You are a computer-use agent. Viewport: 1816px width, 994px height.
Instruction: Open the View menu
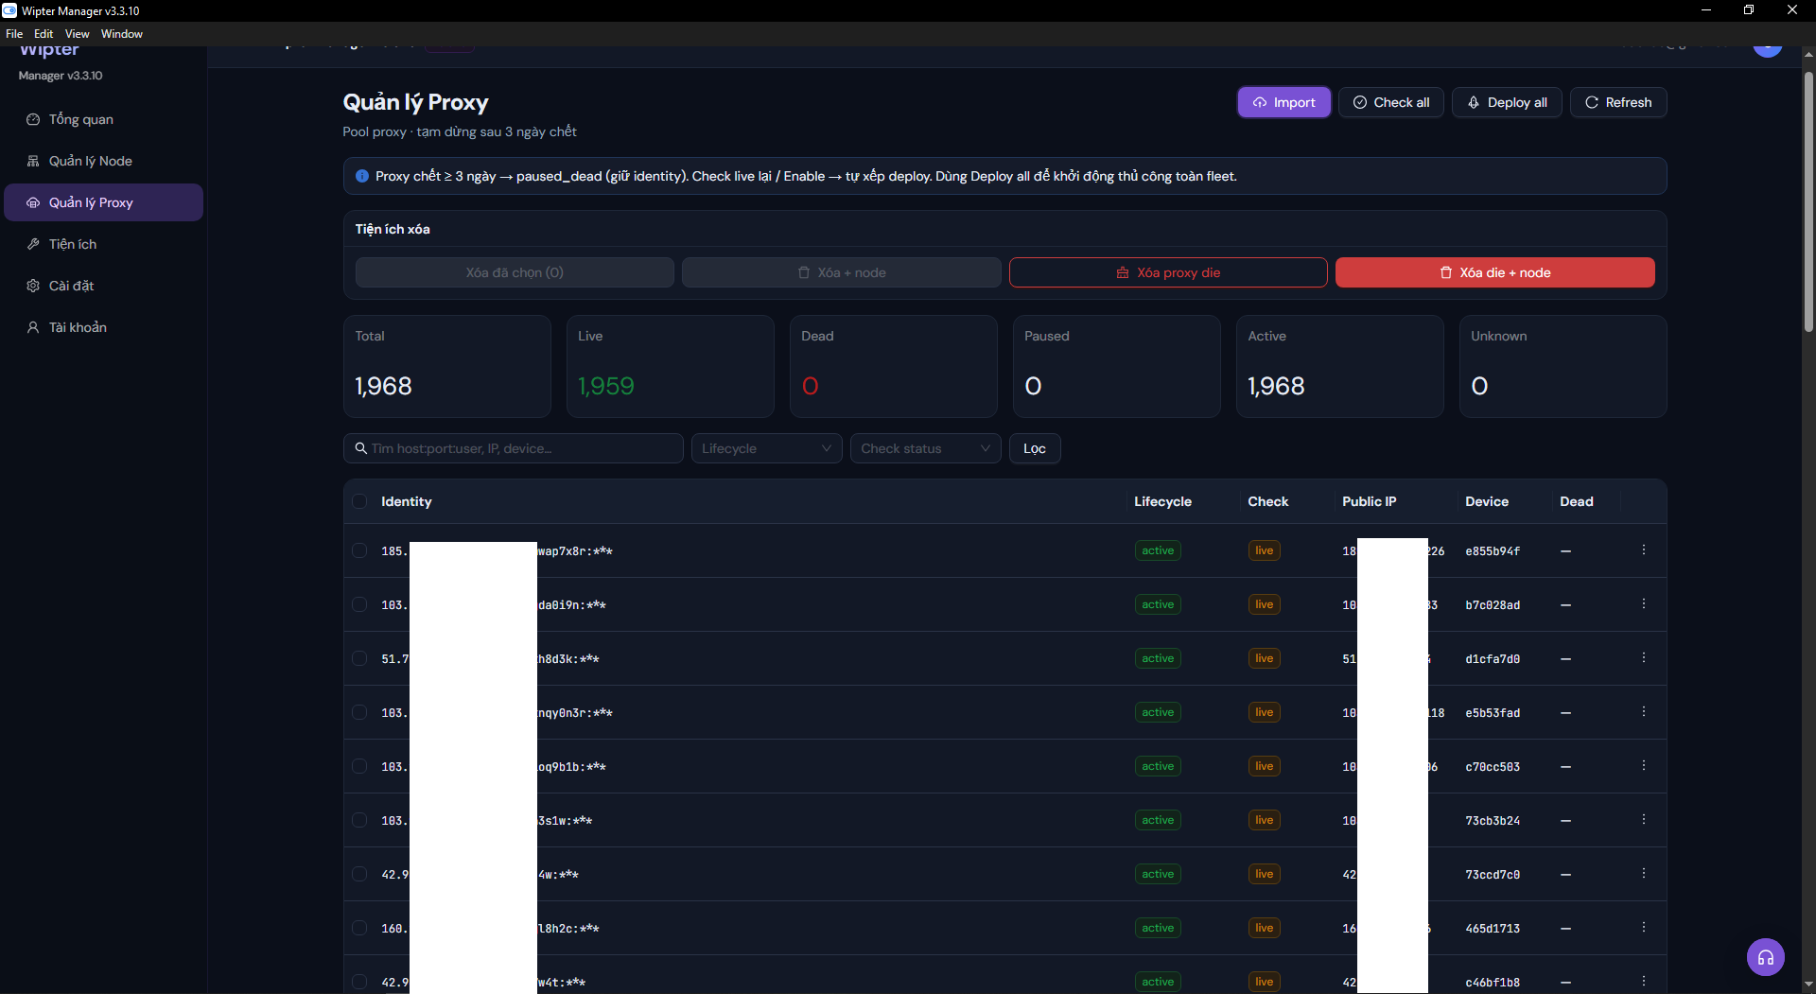pyautogui.click(x=77, y=34)
